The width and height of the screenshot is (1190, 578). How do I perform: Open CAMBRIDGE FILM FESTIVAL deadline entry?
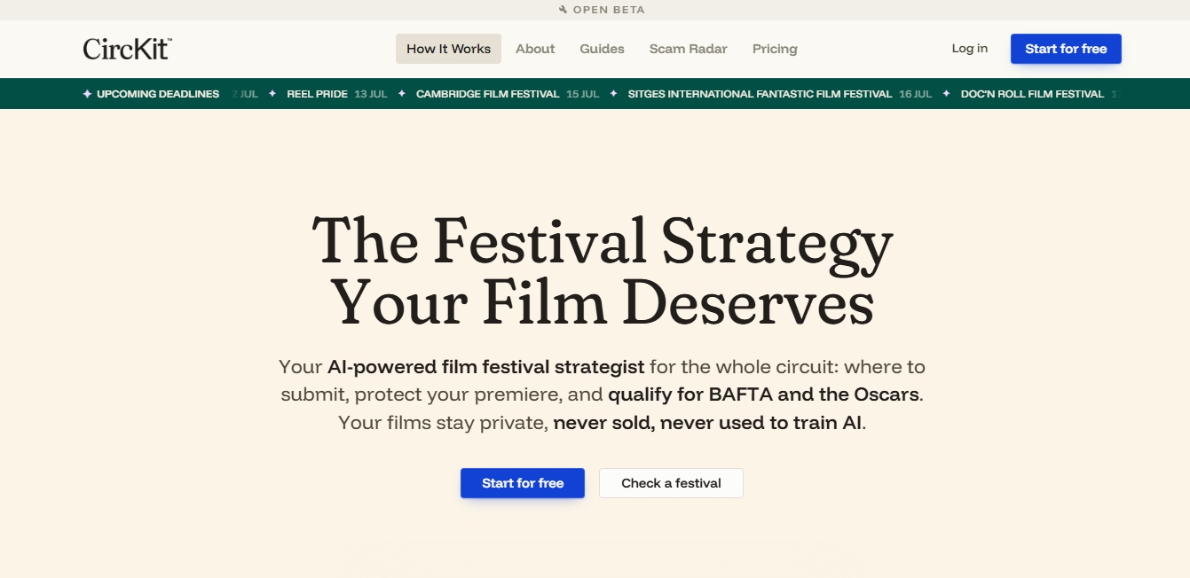pyautogui.click(x=487, y=94)
